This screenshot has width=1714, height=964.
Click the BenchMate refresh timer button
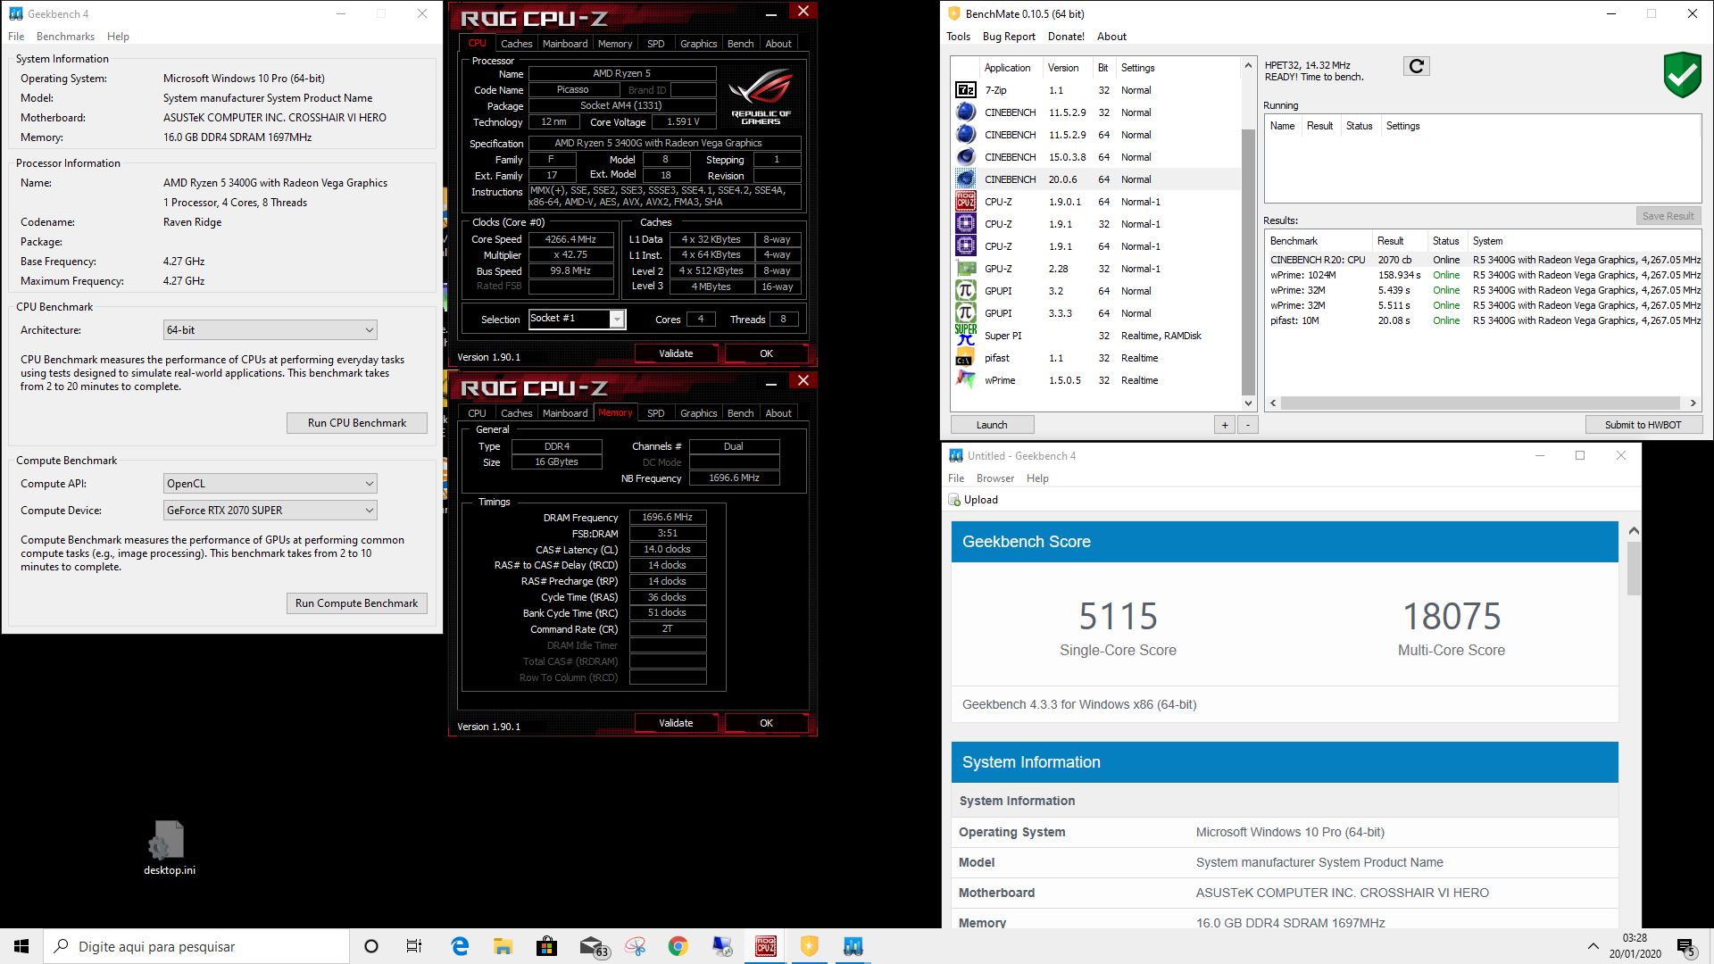1416,66
